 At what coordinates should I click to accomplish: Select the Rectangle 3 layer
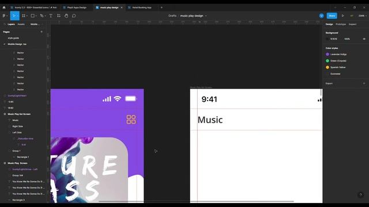[18, 200]
